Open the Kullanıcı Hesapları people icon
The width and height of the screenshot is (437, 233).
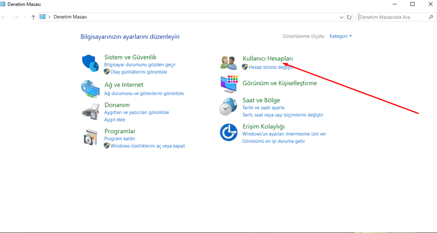click(x=228, y=63)
